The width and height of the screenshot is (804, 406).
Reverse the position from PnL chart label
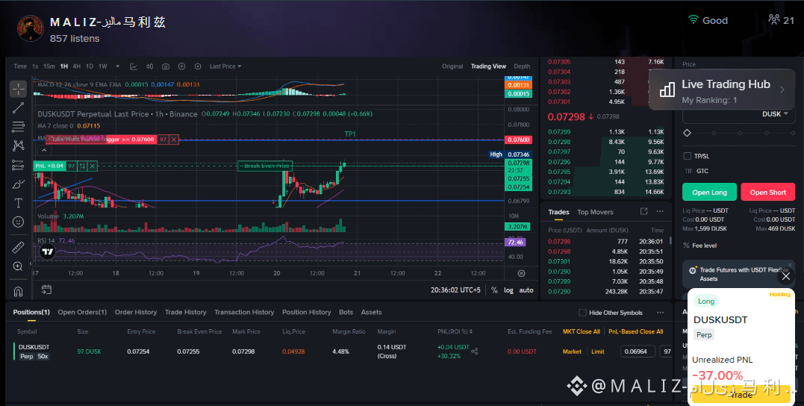[x=82, y=166]
